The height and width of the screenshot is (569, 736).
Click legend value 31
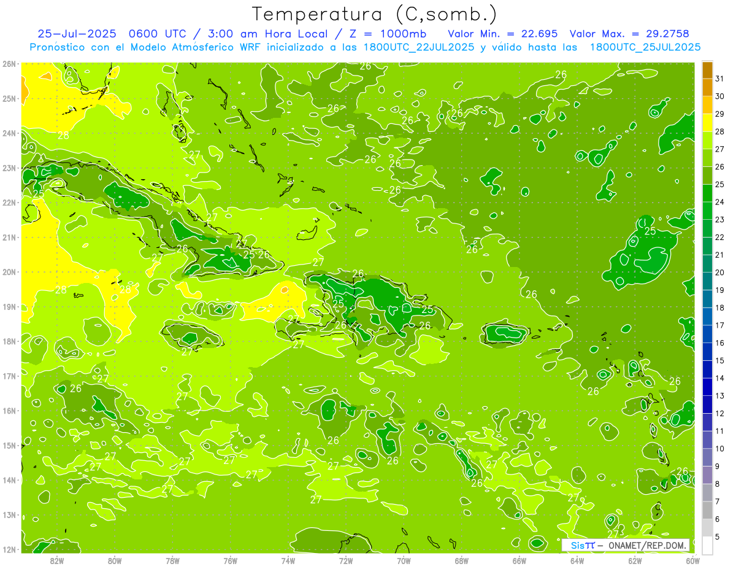[x=720, y=79]
